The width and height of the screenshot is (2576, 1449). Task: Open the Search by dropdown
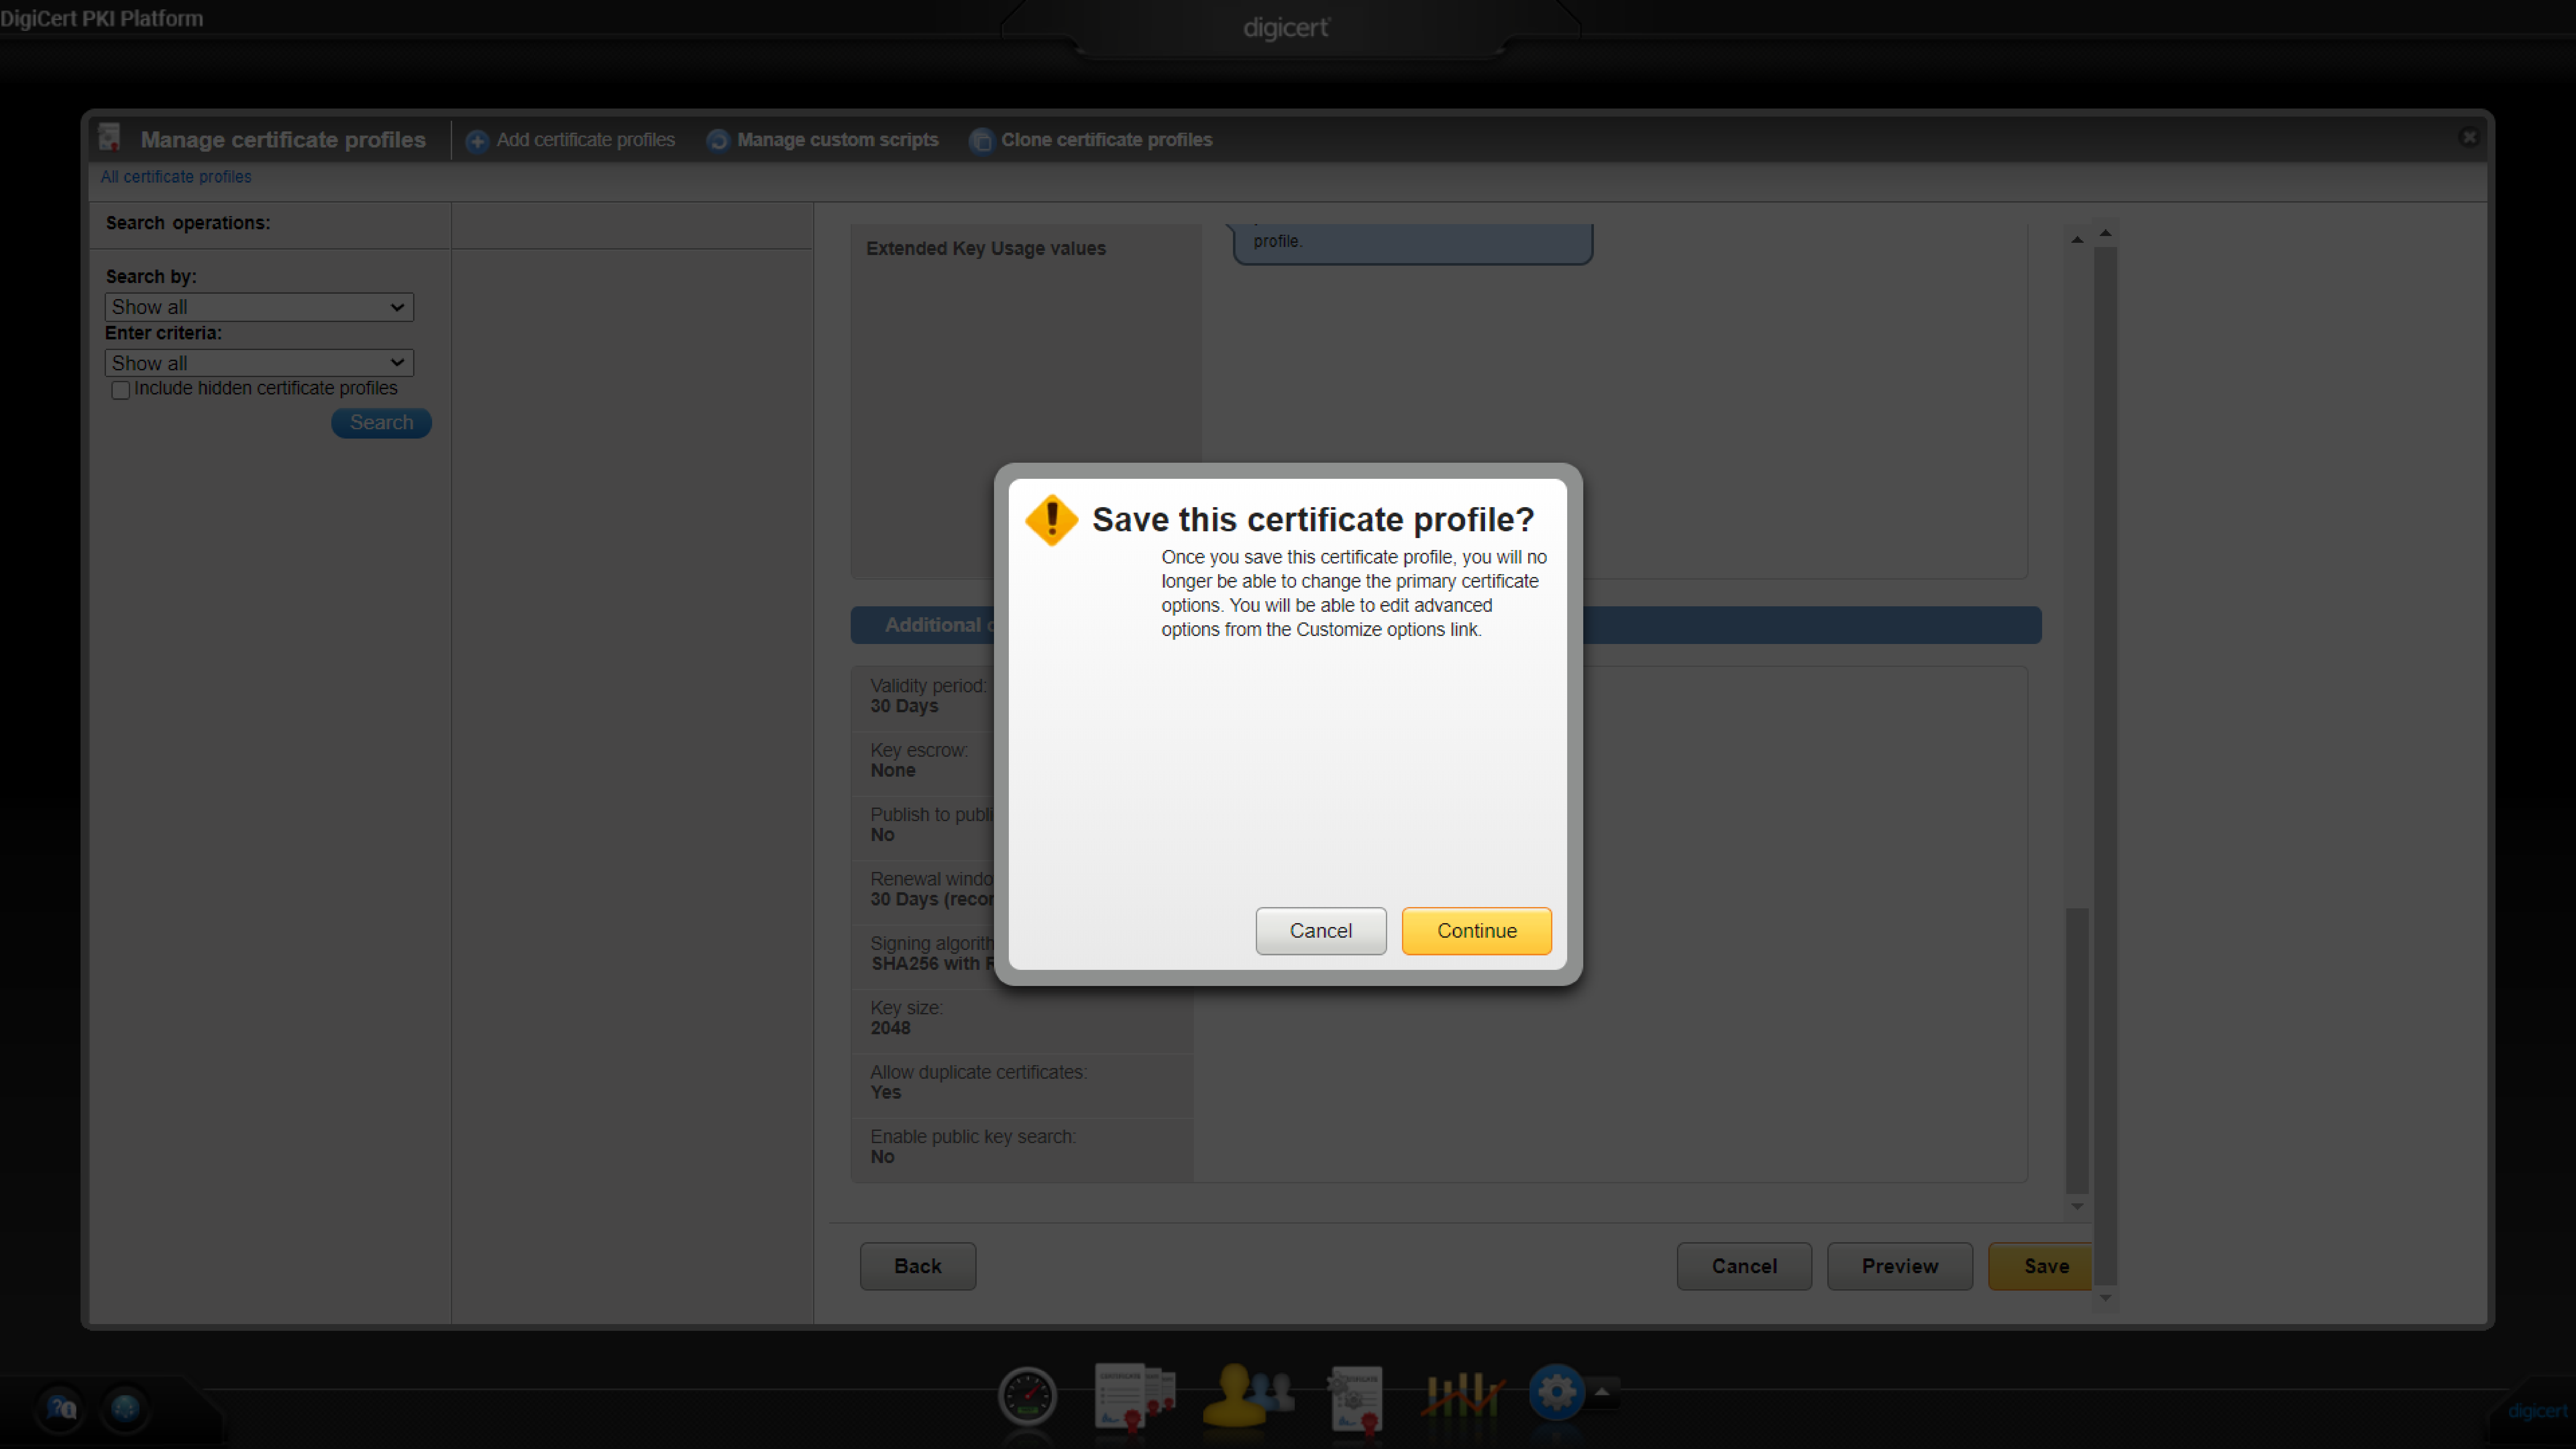point(259,307)
